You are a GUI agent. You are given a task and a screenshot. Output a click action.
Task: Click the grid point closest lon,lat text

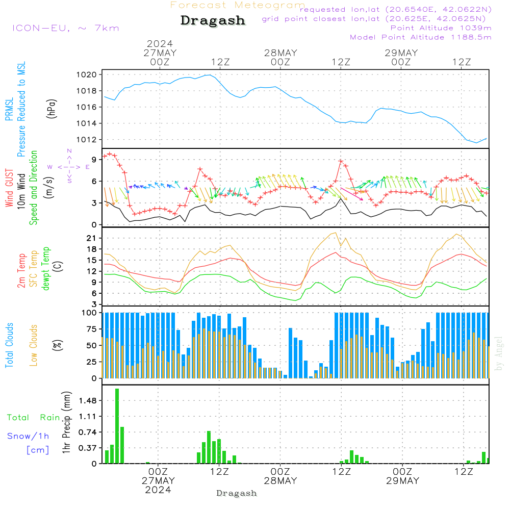pyautogui.click(x=374, y=19)
